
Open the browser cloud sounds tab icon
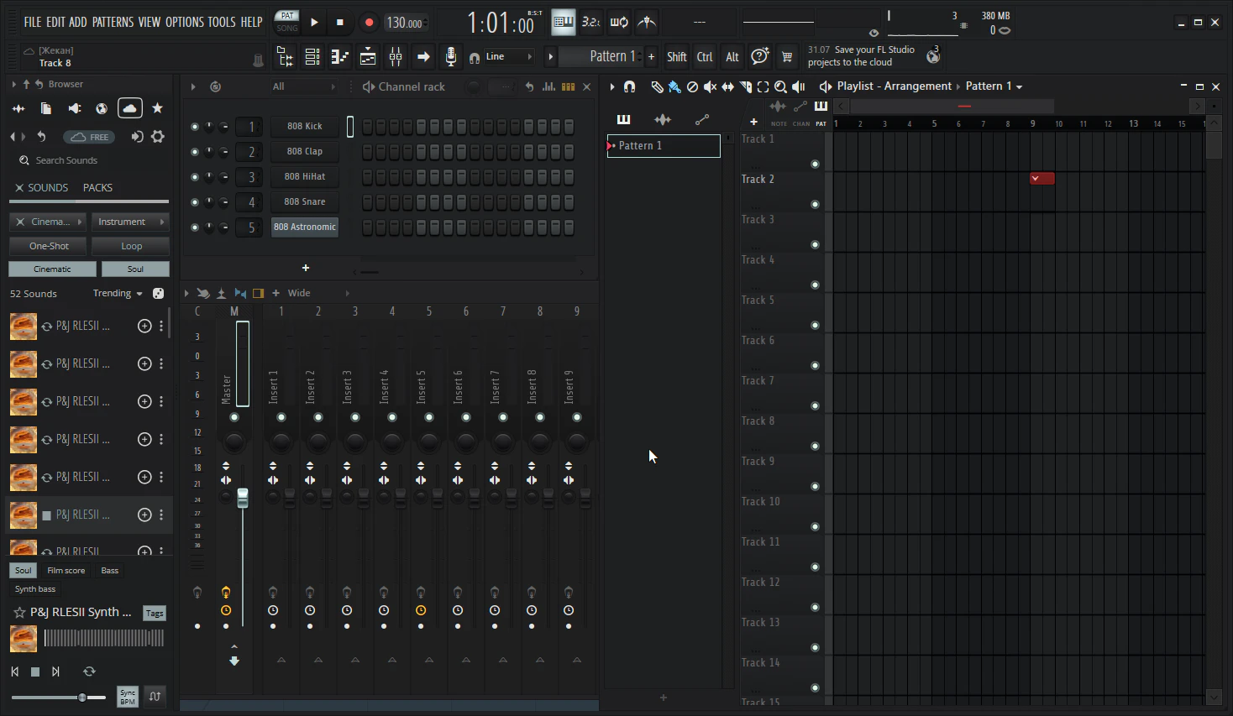coord(129,108)
